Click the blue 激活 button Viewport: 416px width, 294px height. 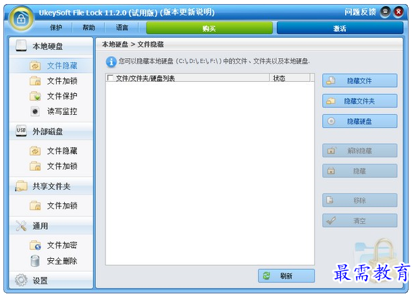(x=340, y=28)
